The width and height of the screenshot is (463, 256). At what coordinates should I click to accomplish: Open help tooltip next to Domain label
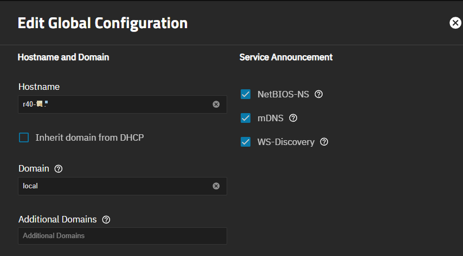pos(59,169)
